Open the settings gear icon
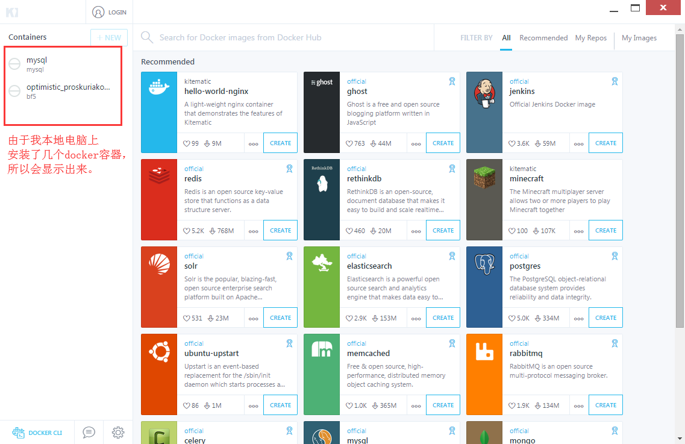 (118, 432)
